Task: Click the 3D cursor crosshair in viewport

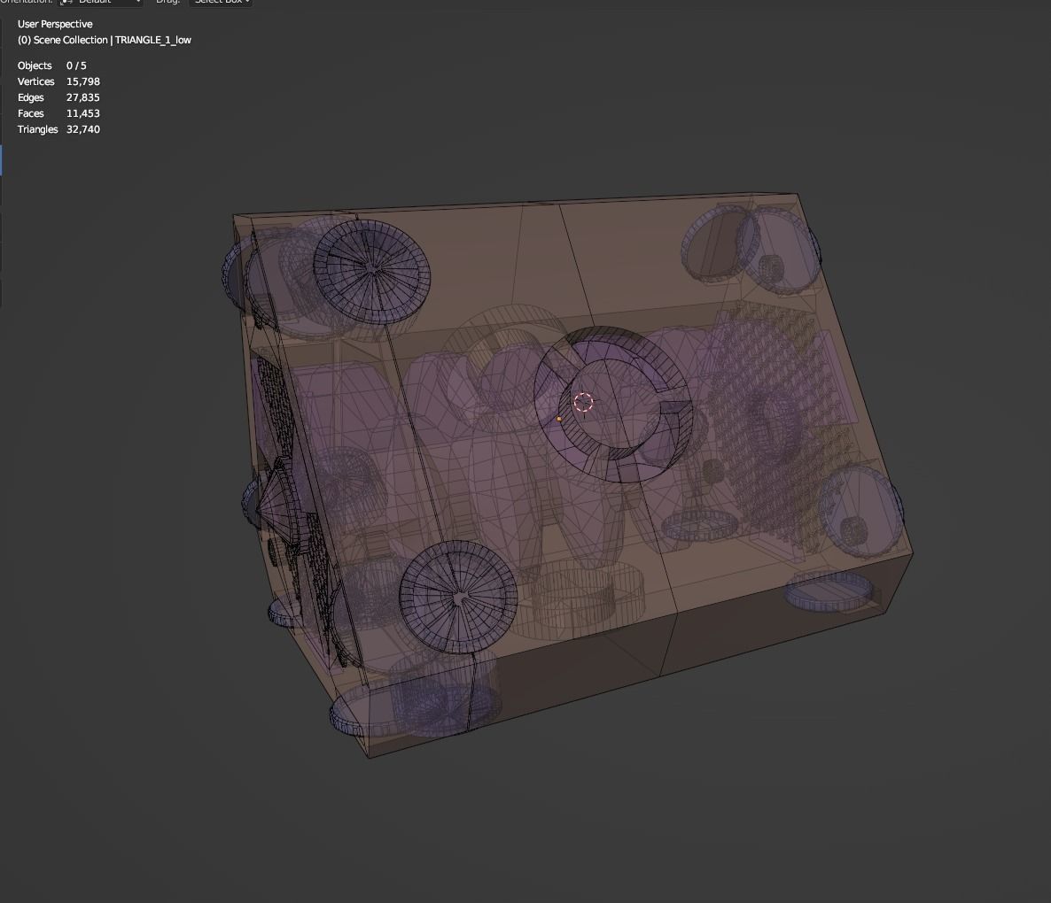Action: pos(584,402)
